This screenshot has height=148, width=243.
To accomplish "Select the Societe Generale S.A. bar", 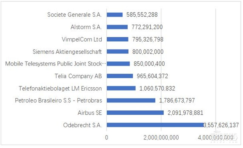I will pyautogui.click(x=115, y=15).
